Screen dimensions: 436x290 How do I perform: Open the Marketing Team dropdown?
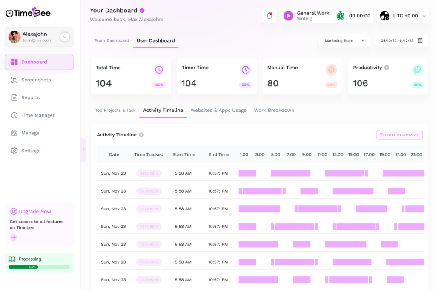pyautogui.click(x=345, y=40)
